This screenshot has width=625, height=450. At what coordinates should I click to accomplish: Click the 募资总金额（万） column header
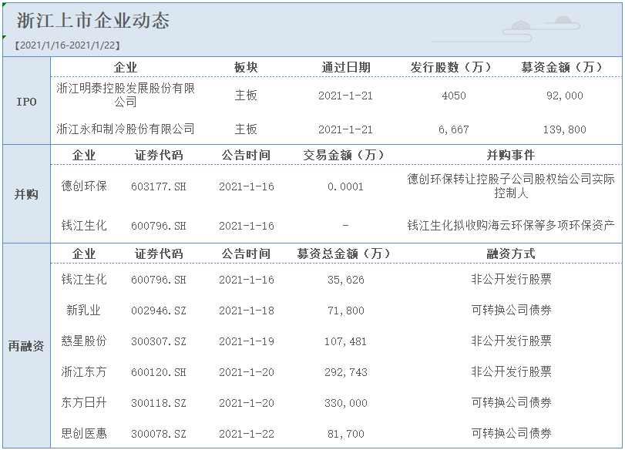click(345, 254)
